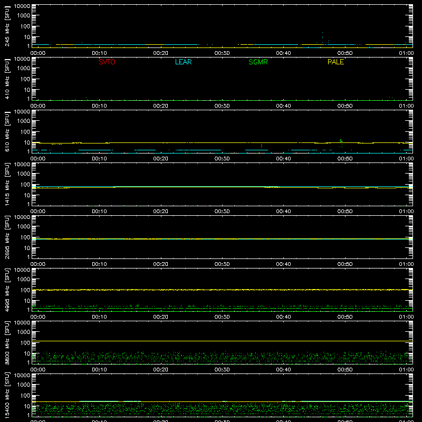Select the 245 MHz [SFU] axis title
Viewport: 422px width, 422px height.
coord(7,26)
